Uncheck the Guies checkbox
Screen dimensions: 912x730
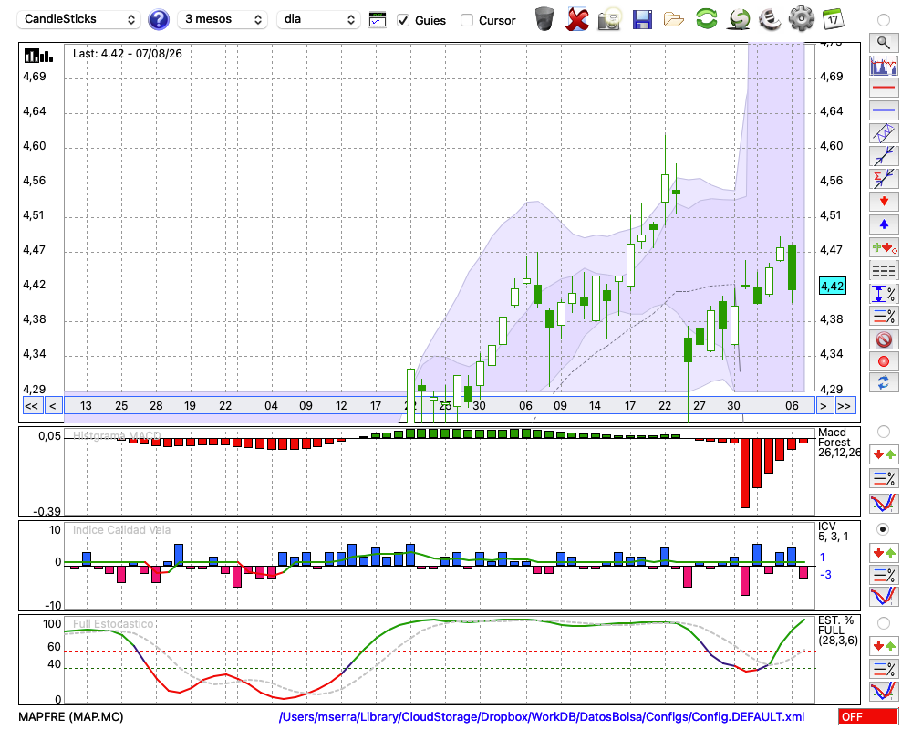tap(402, 20)
